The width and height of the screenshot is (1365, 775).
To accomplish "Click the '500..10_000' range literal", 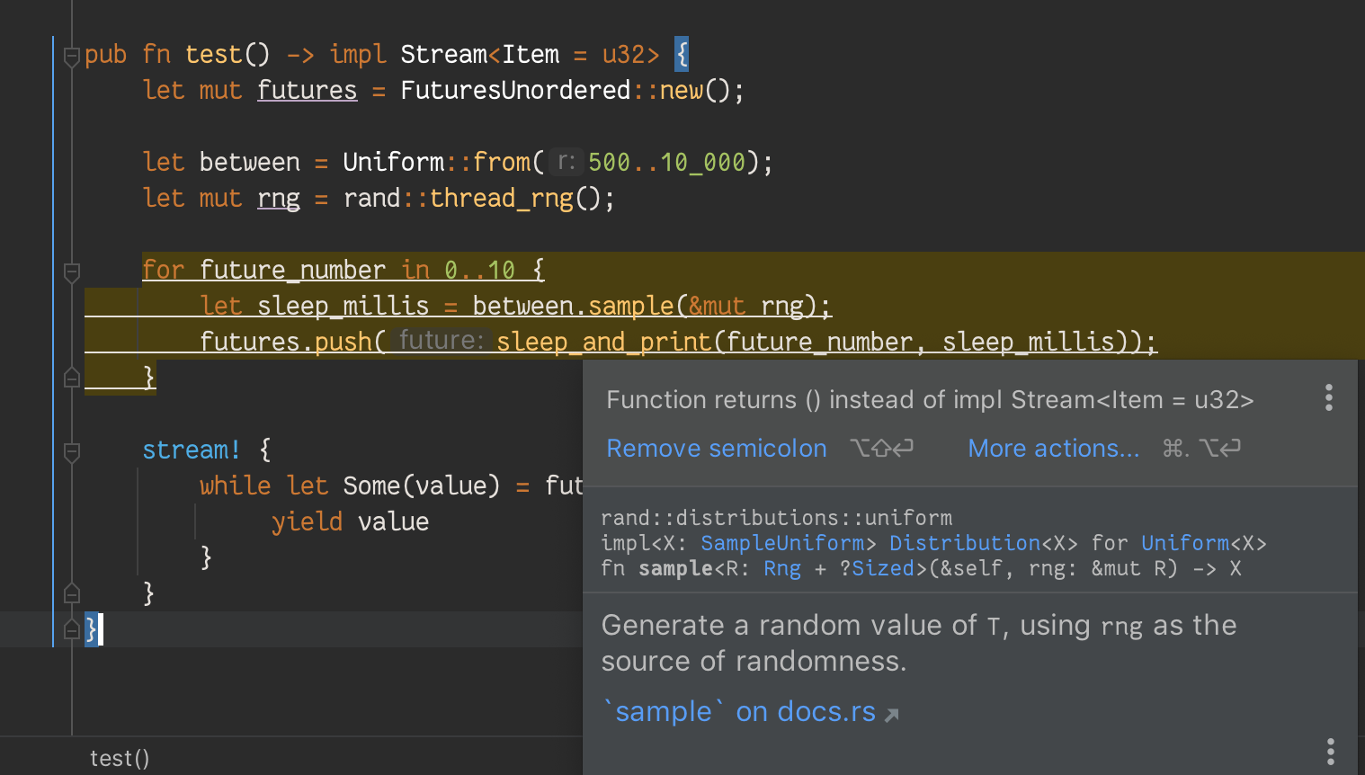I will (x=666, y=162).
